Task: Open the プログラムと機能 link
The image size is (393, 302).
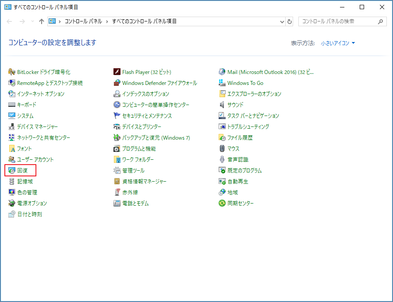Action: [138, 149]
